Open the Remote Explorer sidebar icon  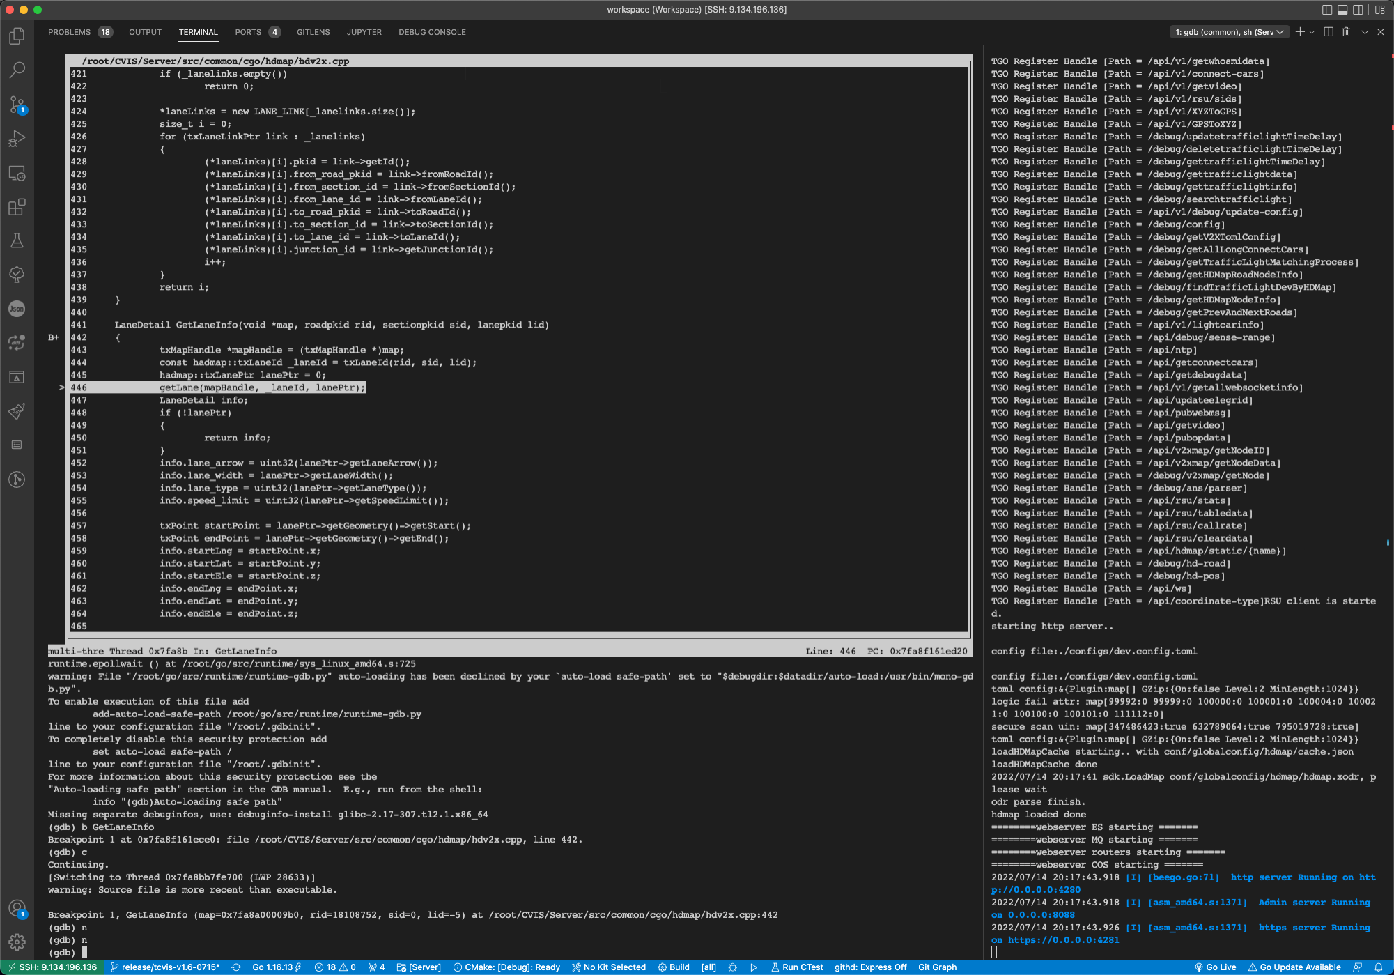pyautogui.click(x=17, y=172)
